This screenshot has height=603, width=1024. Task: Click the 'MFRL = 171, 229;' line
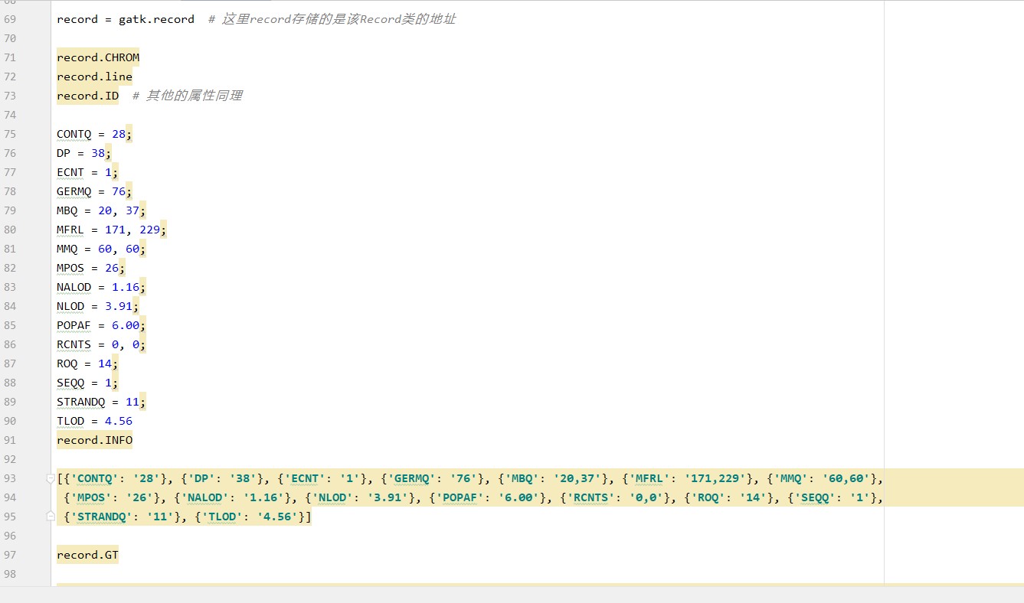click(x=112, y=230)
